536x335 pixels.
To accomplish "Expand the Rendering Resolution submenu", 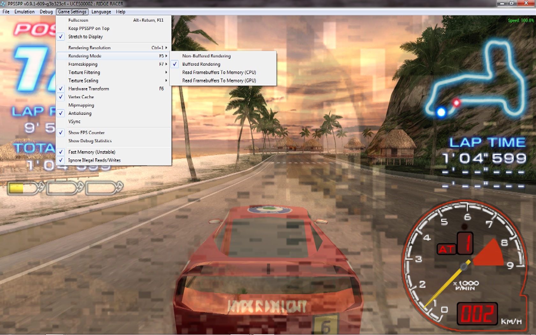I will coord(89,48).
